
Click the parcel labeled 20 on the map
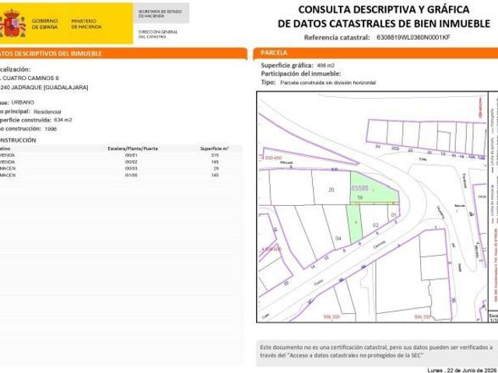[331, 190]
